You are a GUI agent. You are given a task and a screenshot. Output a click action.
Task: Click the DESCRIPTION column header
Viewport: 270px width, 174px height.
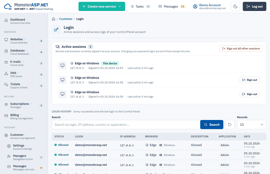click(x=199, y=137)
